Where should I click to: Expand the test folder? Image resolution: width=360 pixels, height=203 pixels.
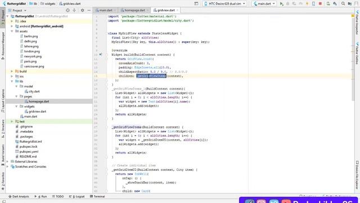click(x=12, y=122)
